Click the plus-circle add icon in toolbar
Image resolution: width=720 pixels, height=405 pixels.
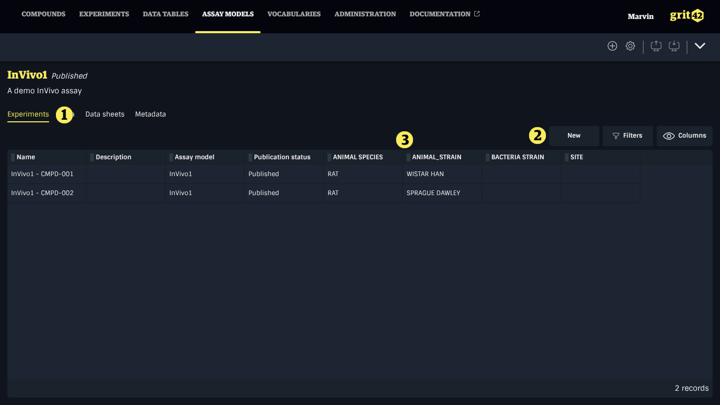pyautogui.click(x=612, y=46)
